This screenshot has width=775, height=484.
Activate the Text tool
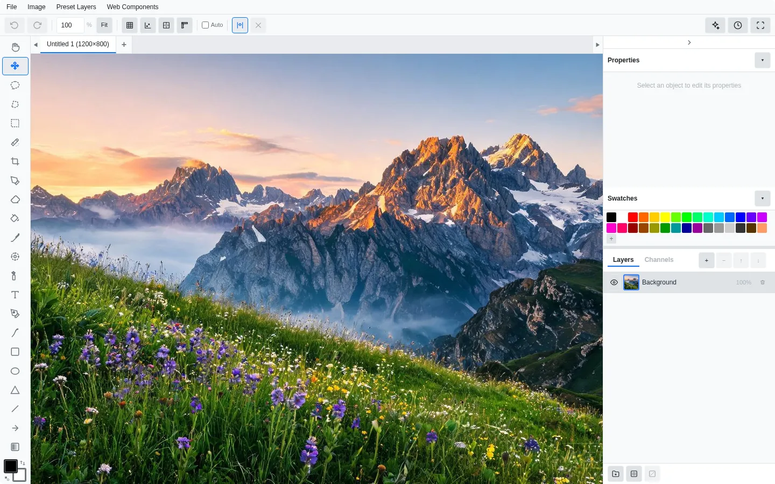15,295
